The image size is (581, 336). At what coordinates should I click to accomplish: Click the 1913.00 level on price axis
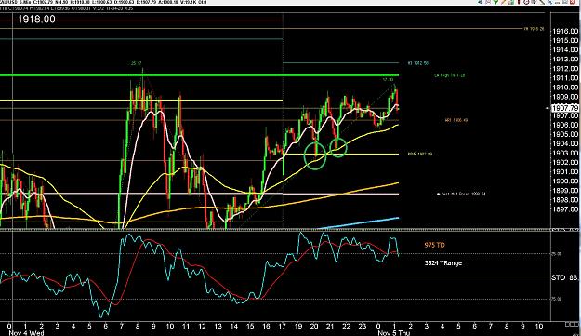(565, 60)
